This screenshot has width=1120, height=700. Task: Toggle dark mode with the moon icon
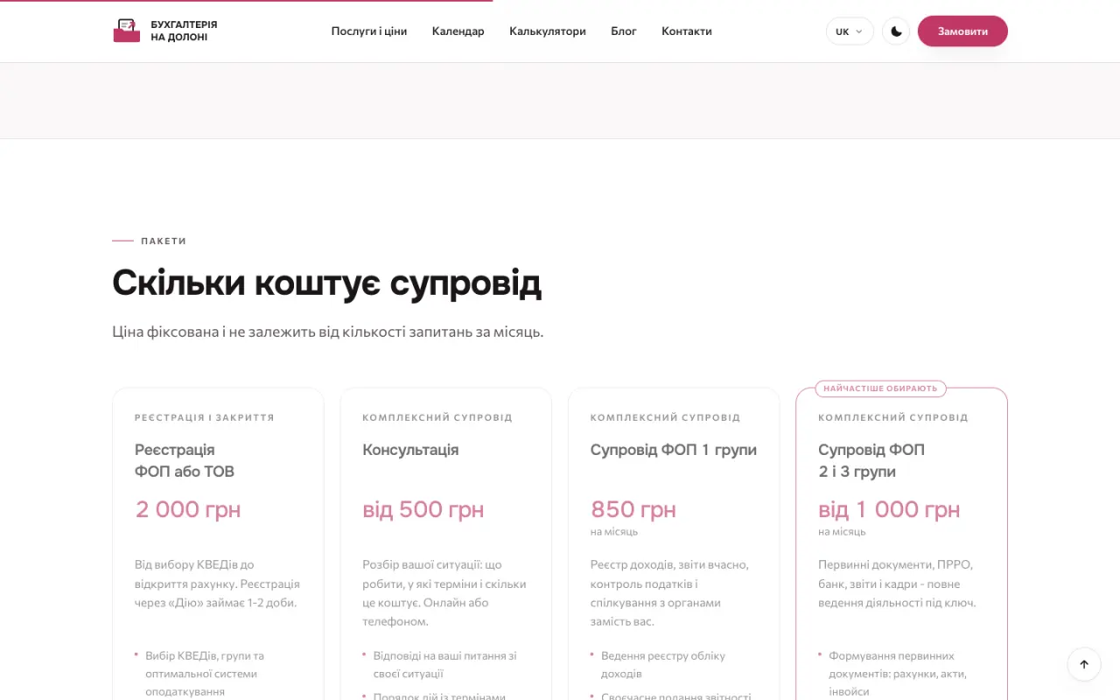[x=896, y=31]
